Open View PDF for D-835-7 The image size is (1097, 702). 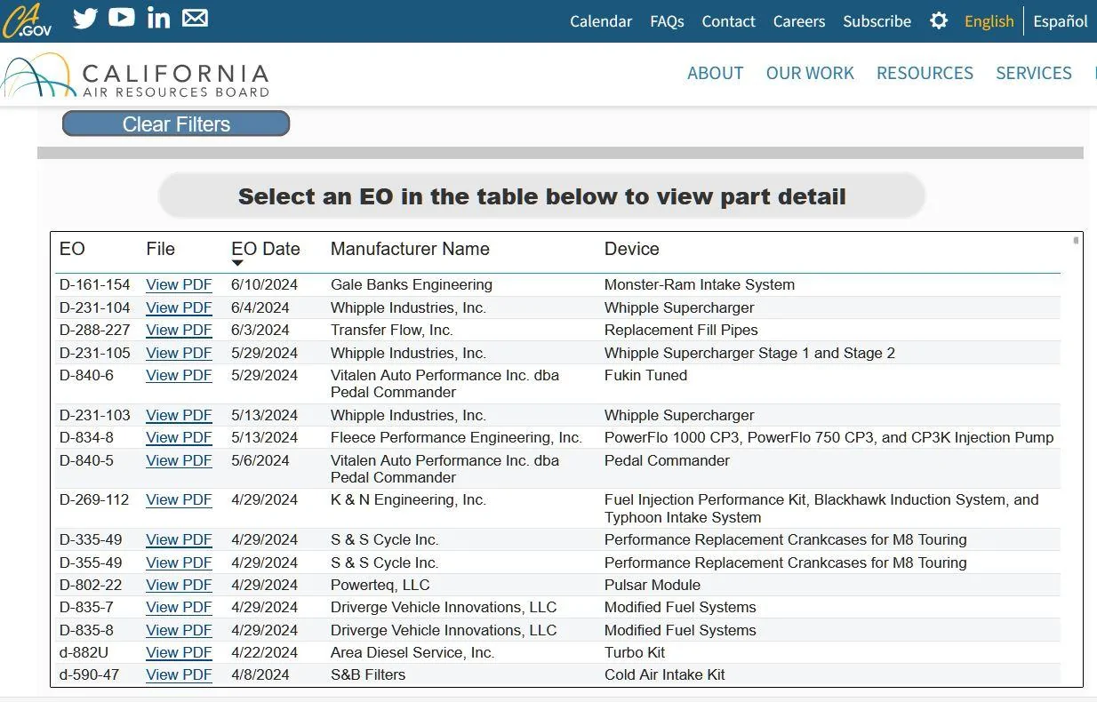point(179,607)
